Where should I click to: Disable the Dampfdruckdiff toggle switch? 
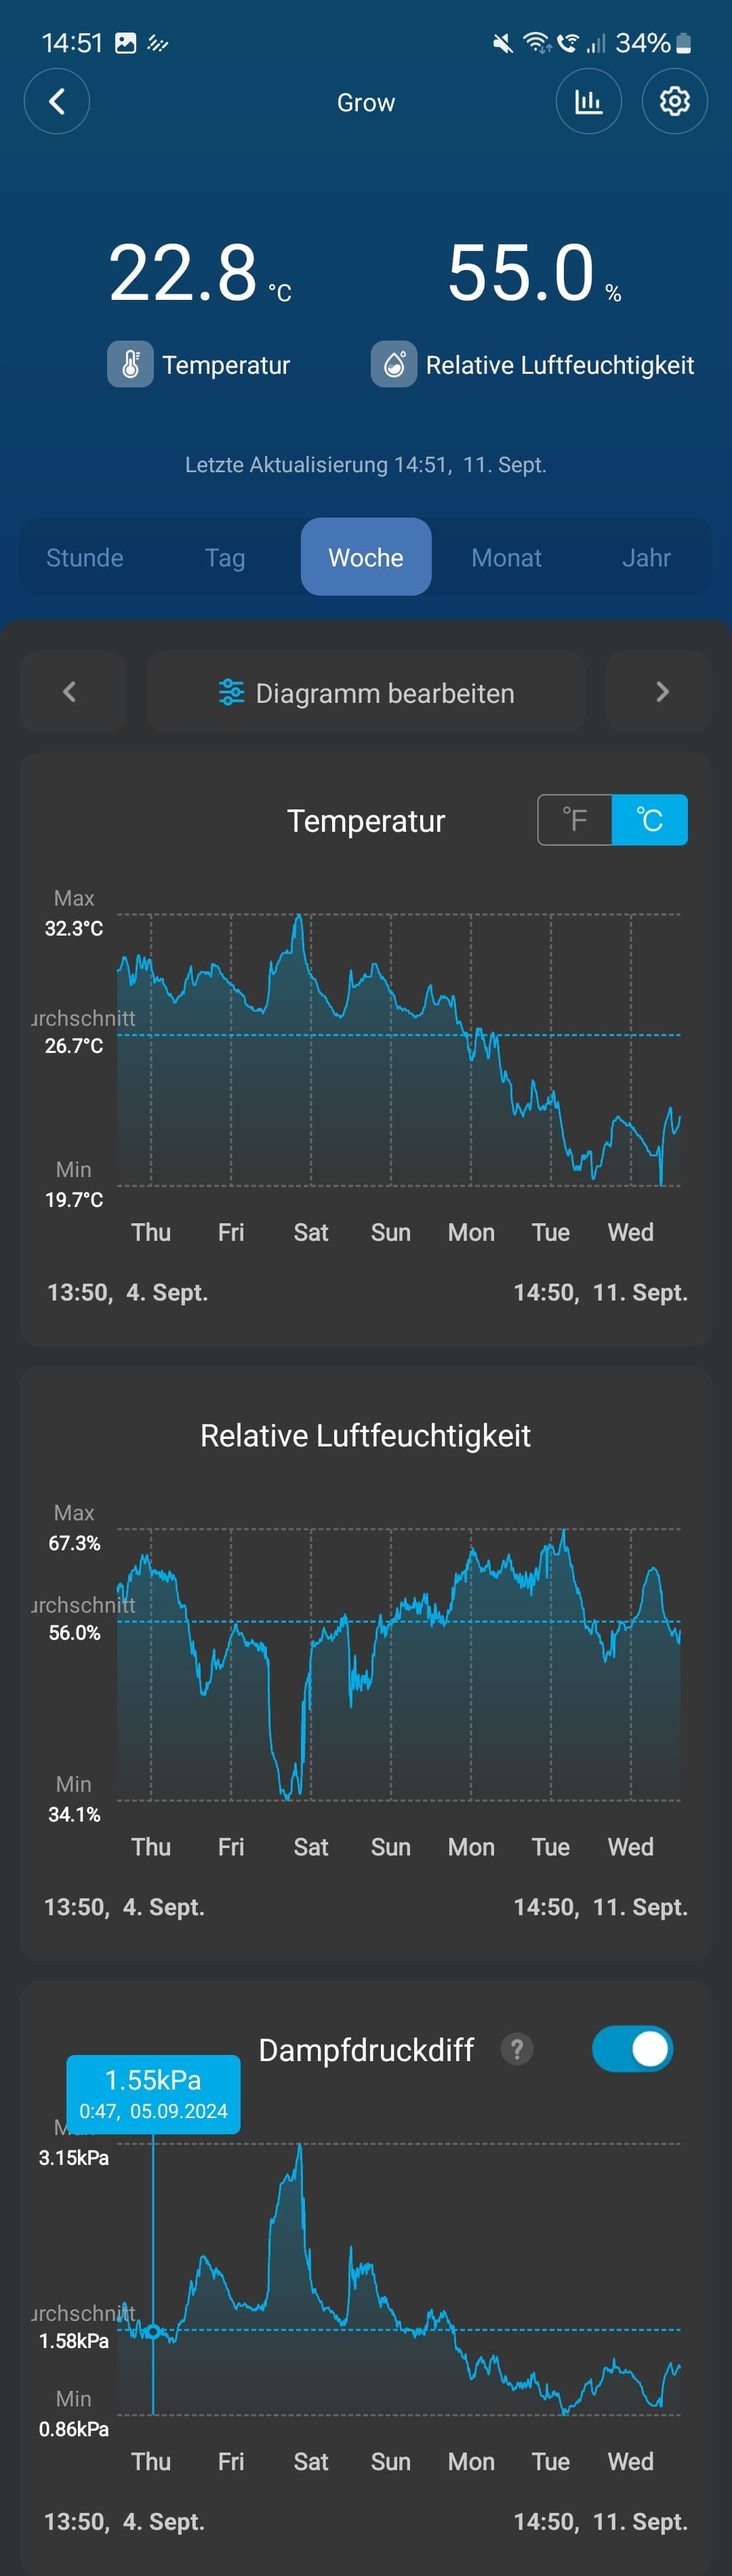click(632, 2049)
